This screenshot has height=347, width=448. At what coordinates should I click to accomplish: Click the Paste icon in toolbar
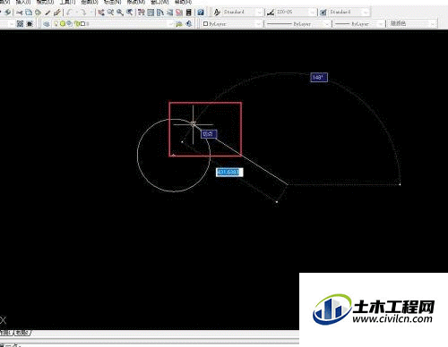38,13
